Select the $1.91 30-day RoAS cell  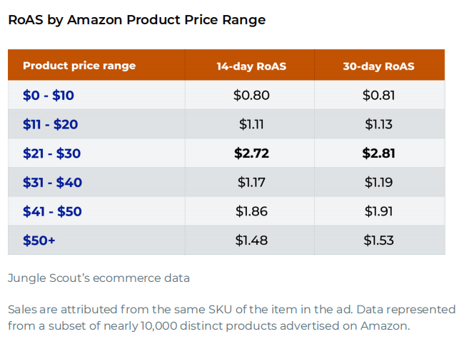click(378, 211)
